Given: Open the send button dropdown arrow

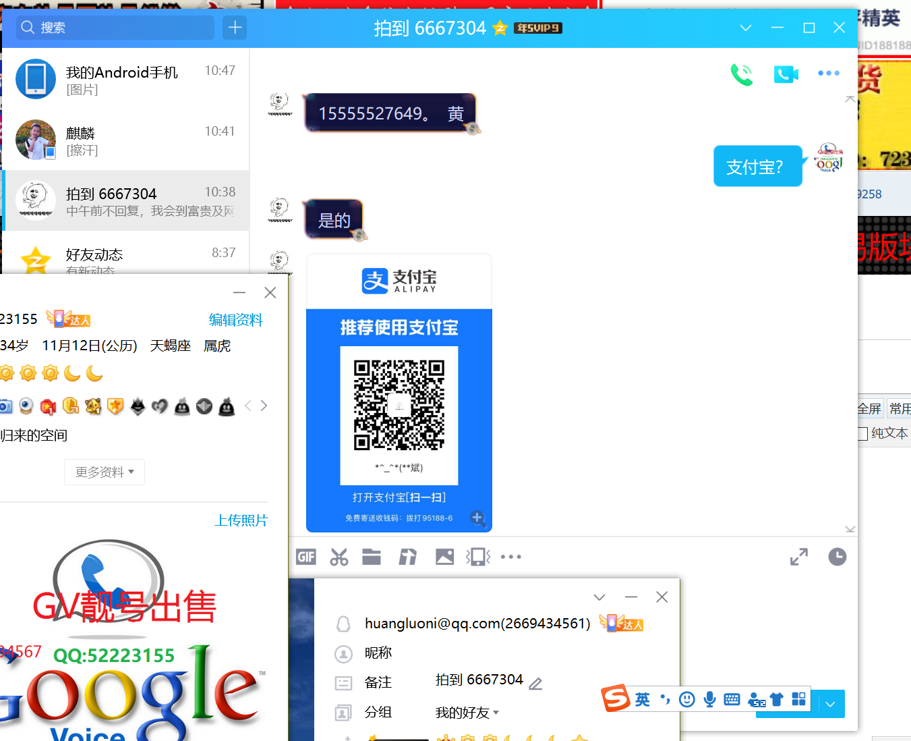Looking at the screenshot, I should click(x=831, y=704).
